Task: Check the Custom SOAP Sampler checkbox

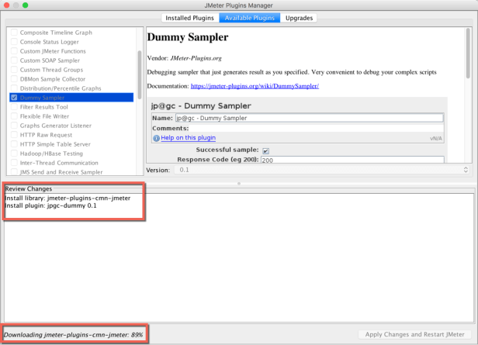Action: 14,60
